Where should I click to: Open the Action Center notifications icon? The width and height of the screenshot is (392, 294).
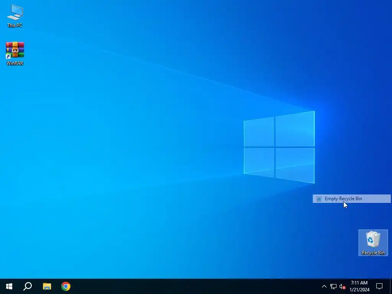[379, 286]
